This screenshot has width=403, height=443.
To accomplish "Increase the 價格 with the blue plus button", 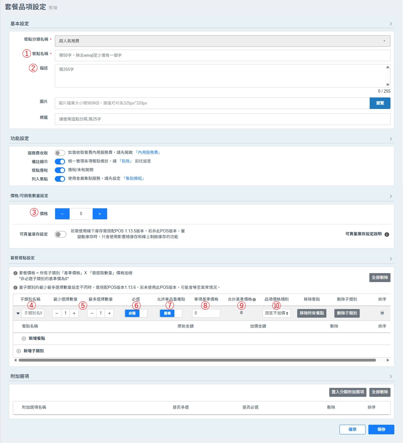I will (x=100, y=214).
